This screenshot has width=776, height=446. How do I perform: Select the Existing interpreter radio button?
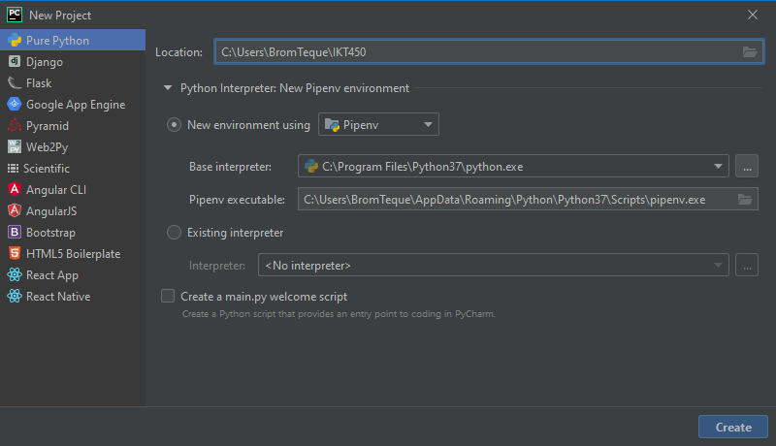pyautogui.click(x=175, y=233)
